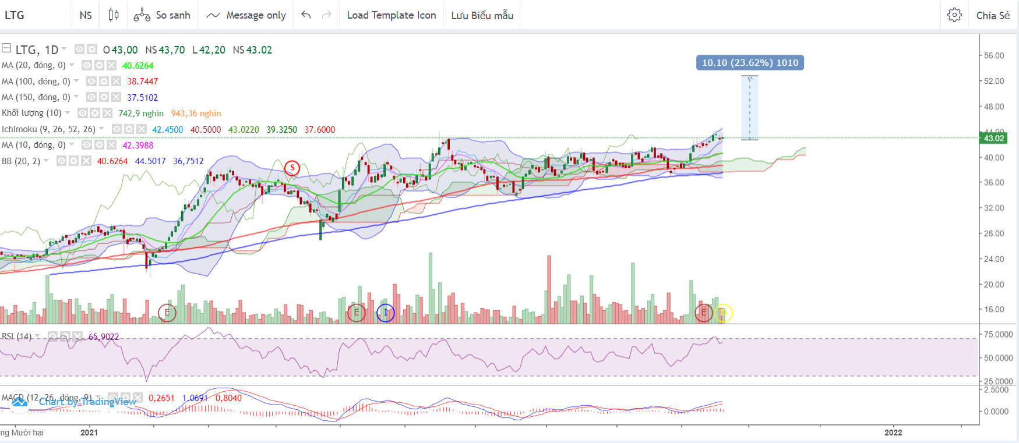
Task: Open the So sanh compare menu
Action: click(162, 15)
